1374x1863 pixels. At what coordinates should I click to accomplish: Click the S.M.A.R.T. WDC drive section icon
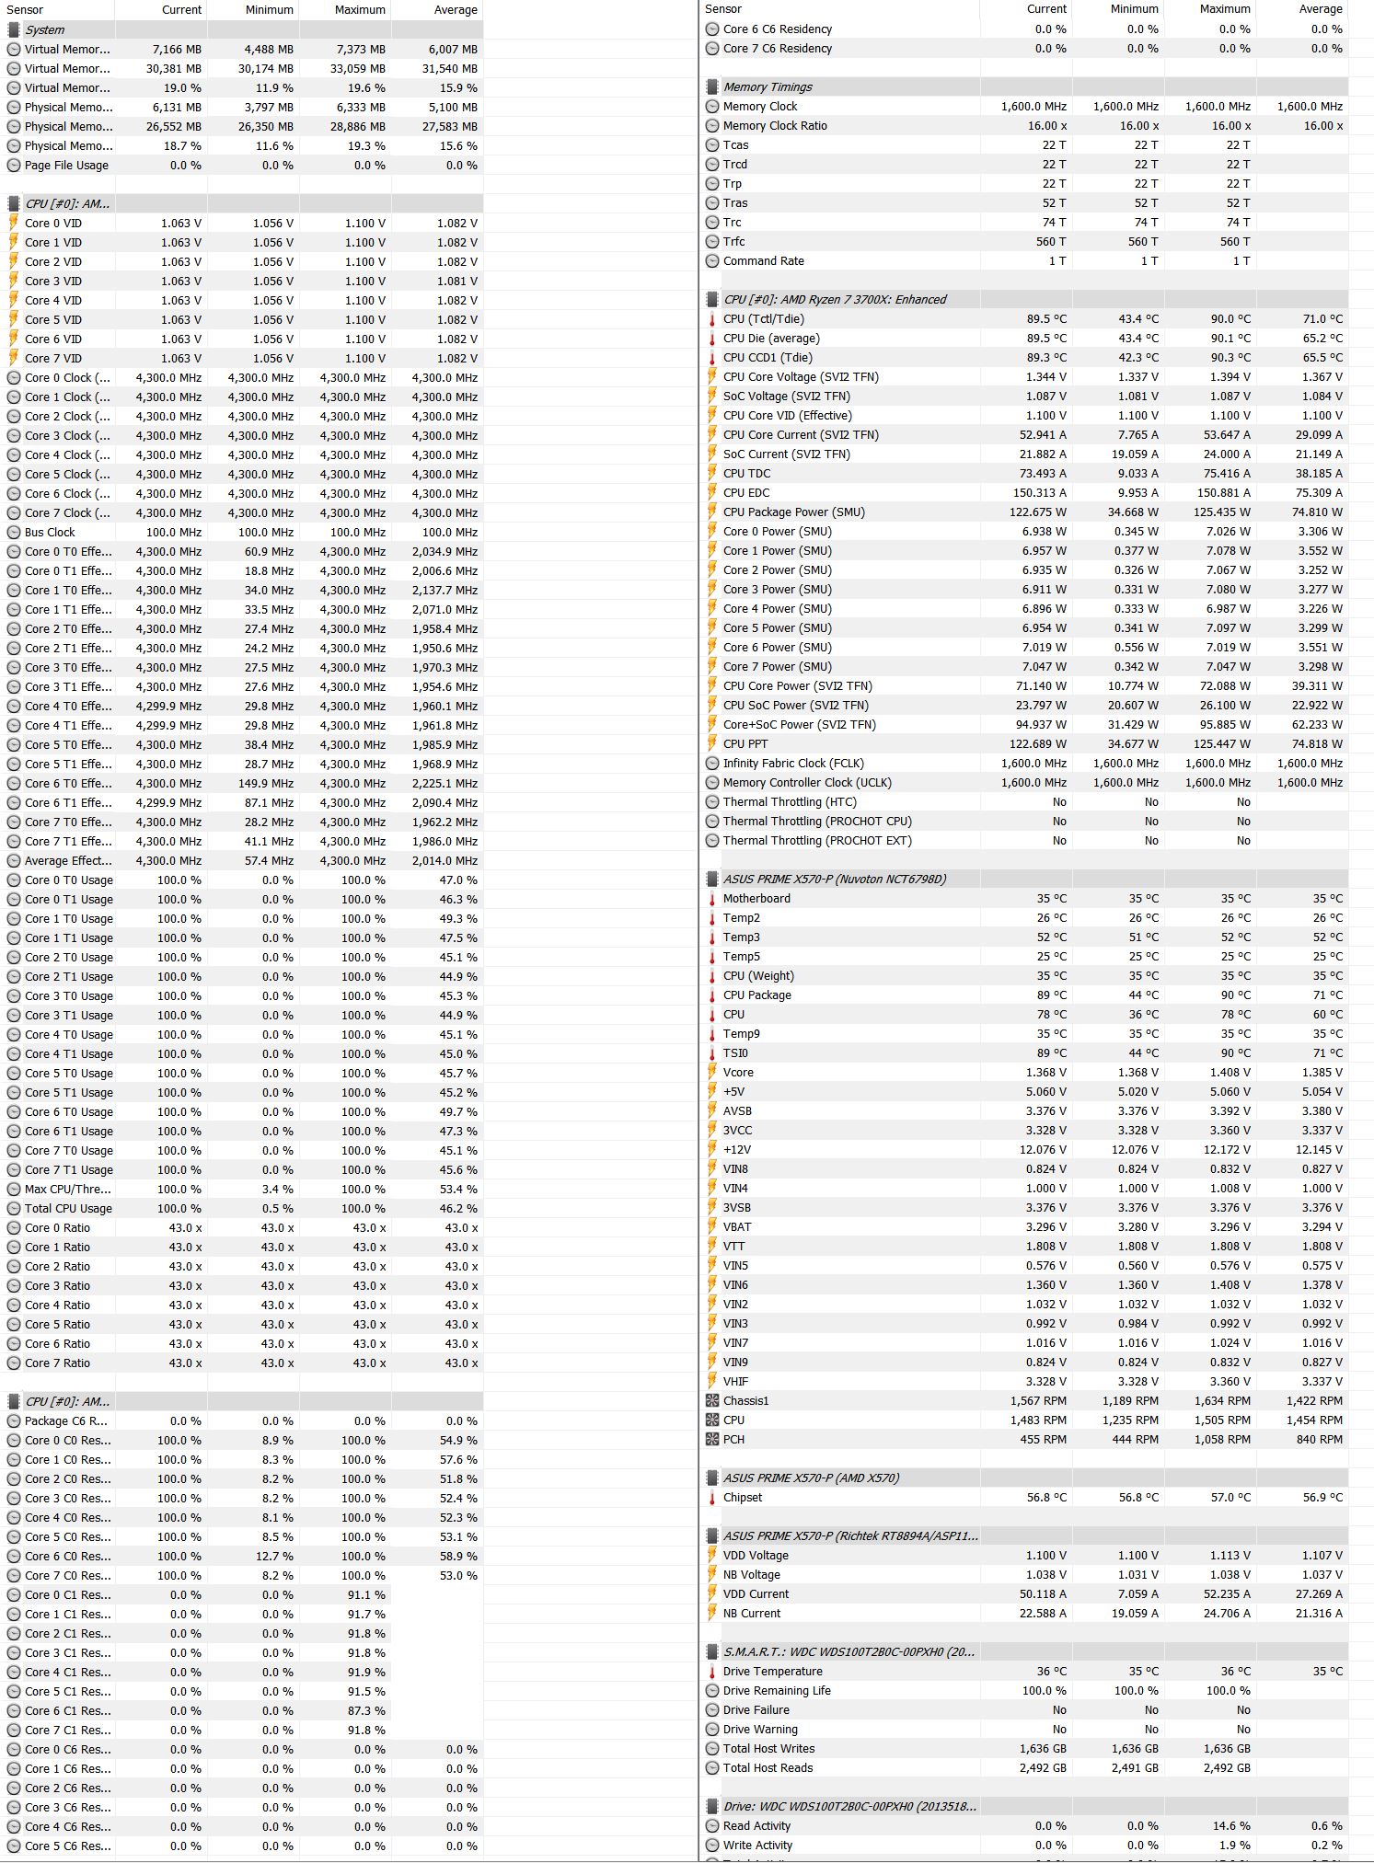[x=712, y=1652]
